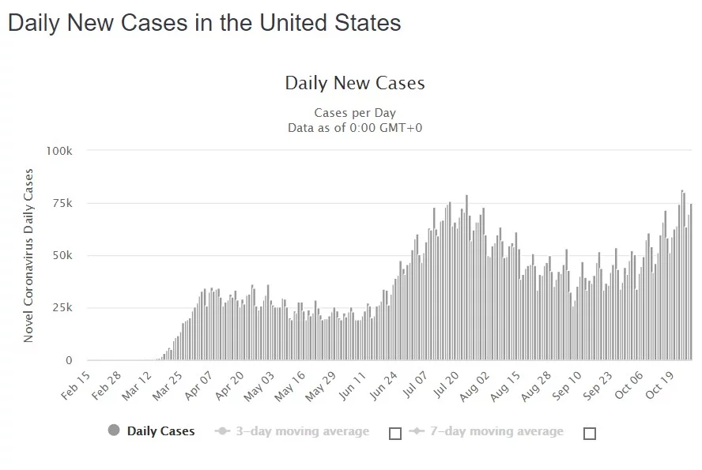Click the Data as of 0:00 GMT+0 text
The width and height of the screenshot is (702, 470).
click(355, 126)
